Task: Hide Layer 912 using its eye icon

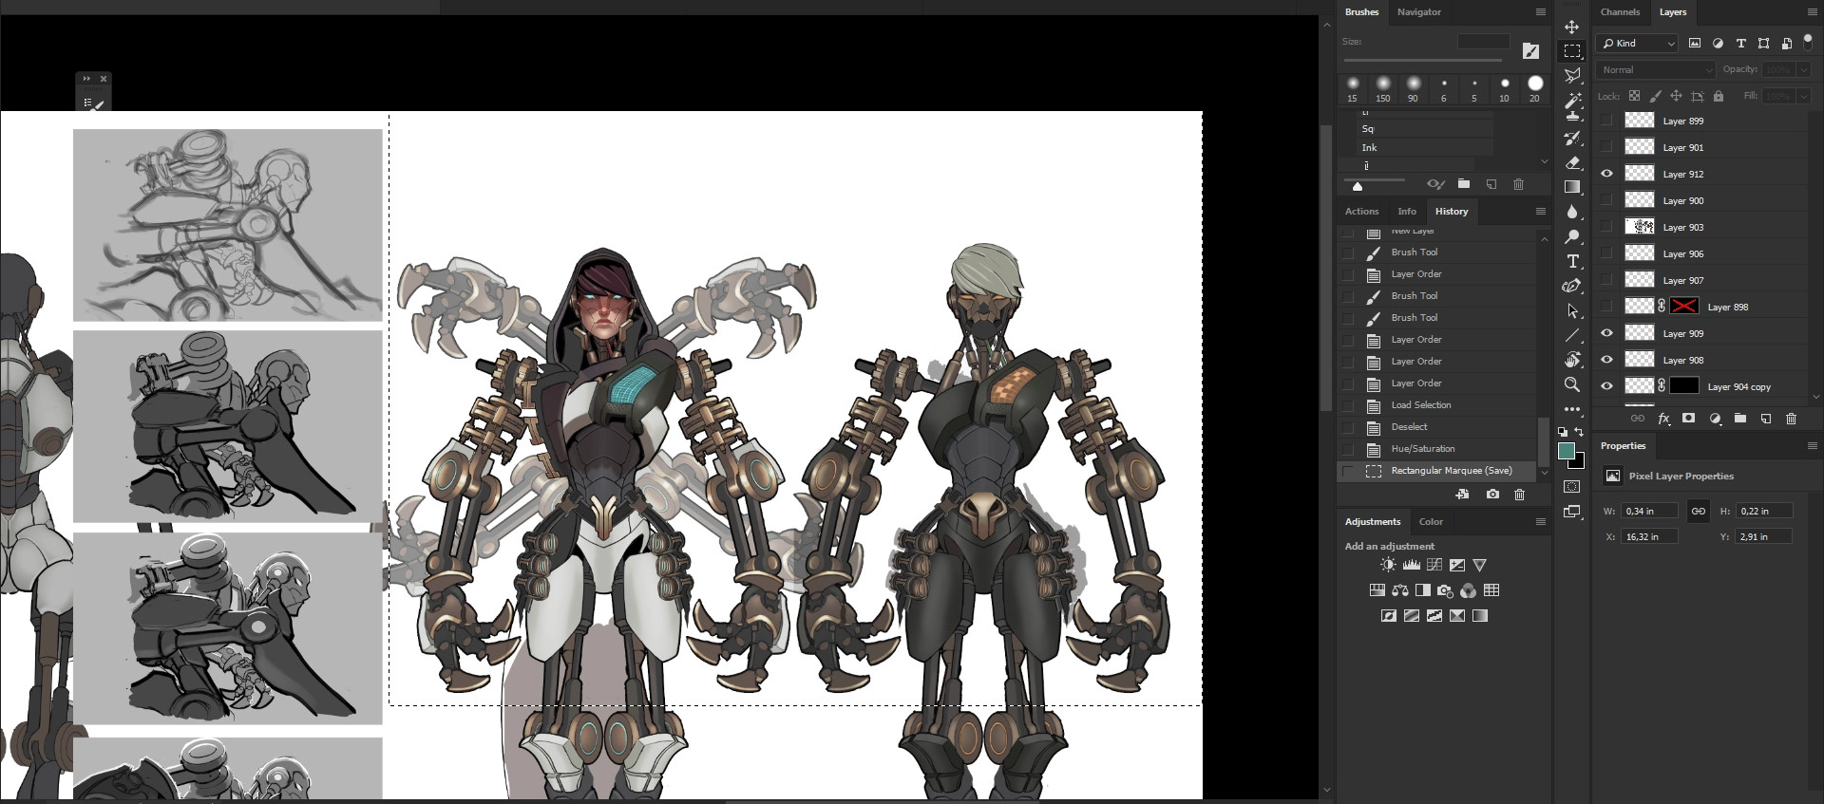Action: pyautogui.click(x=1606, y=174)
